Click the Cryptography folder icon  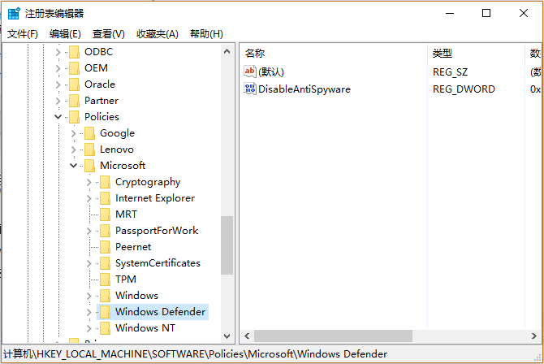[105, 182]
